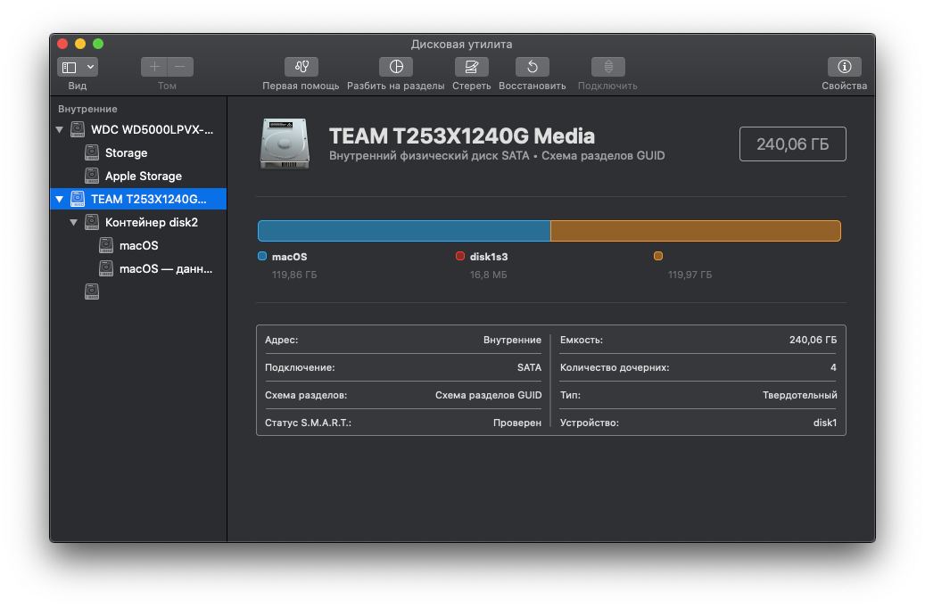Select the Storage volume
Screen dimensions: 925x608
[138, 152]
